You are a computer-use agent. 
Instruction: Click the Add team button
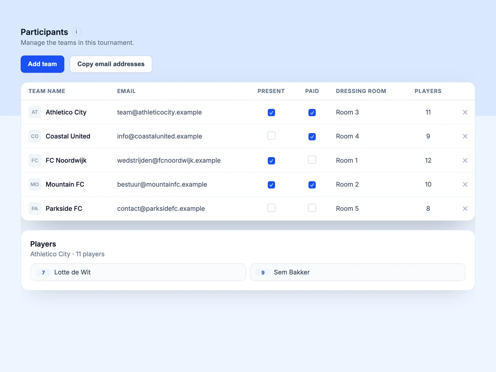[42, 64]
